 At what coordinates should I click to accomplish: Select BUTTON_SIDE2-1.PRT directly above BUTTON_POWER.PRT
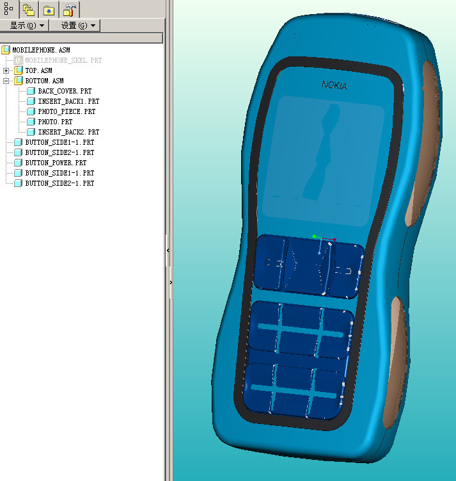click(x=59, y=152)
